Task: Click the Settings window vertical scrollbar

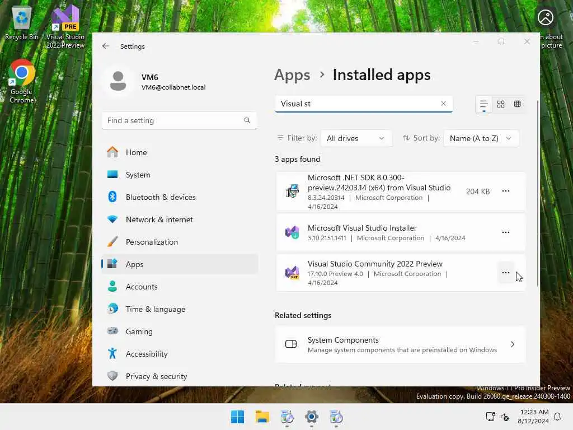Action: coord(537,193)
